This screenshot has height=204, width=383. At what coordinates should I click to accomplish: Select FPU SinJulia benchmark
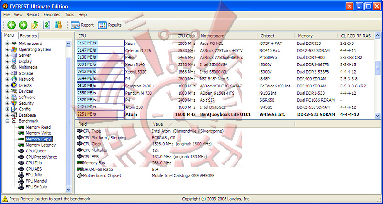[36, 187]
